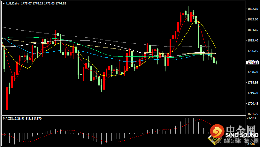Select the LLG,Daily symbol title text
The image size is (260, 147).
click(x=13, y=3)
